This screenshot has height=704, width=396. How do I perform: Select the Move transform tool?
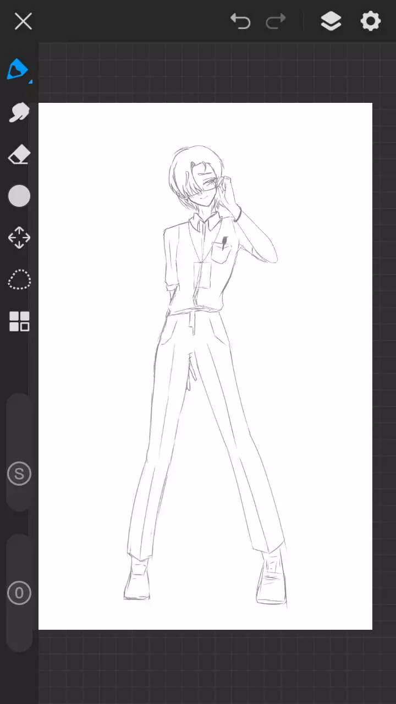19,238
